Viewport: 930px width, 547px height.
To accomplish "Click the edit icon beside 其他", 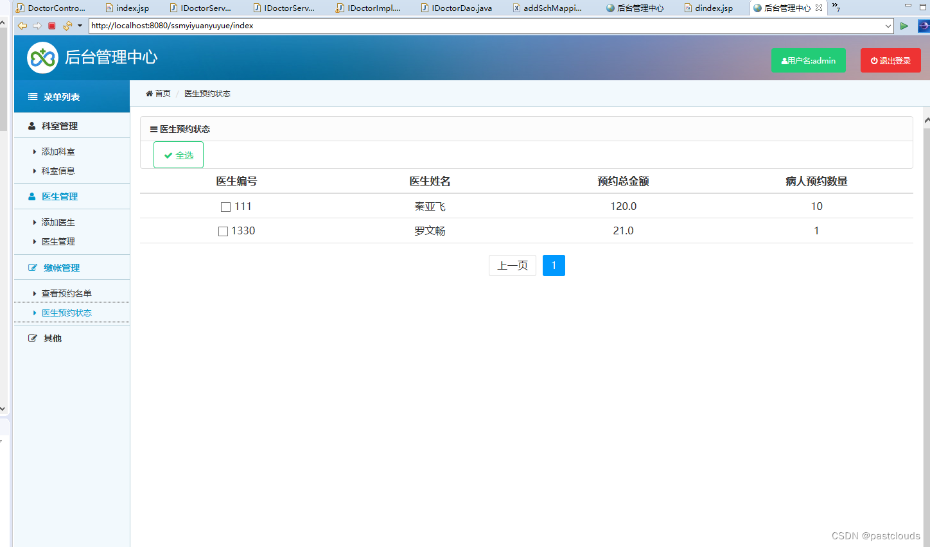I will [33, 338].
